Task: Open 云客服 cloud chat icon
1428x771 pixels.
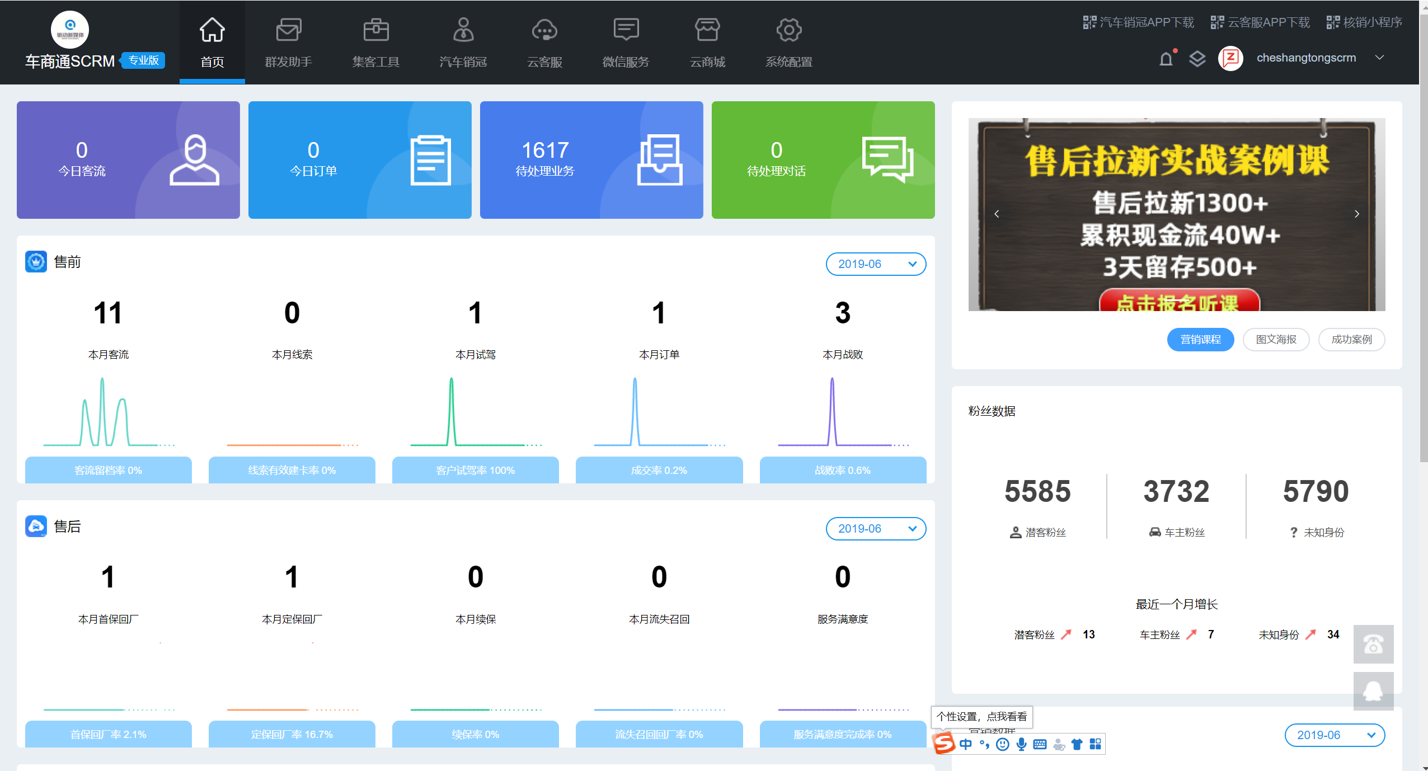Action: (544, 30)
